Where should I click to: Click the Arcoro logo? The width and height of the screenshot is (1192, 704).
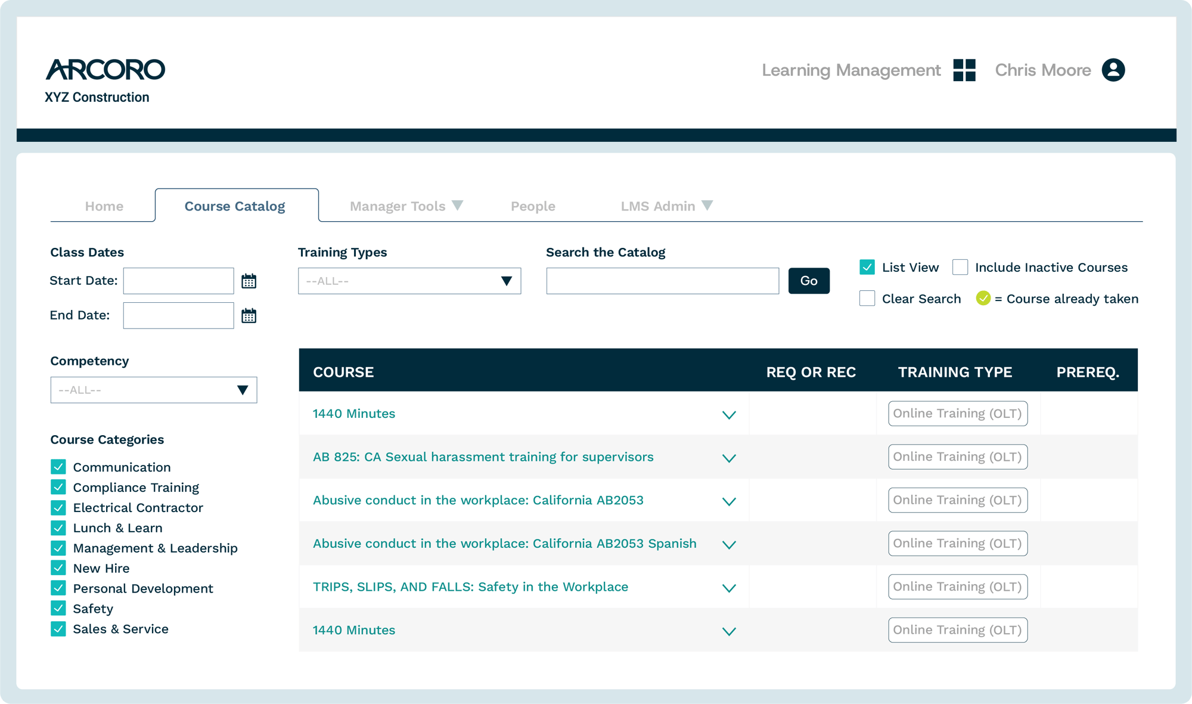[x=105, y=70]
